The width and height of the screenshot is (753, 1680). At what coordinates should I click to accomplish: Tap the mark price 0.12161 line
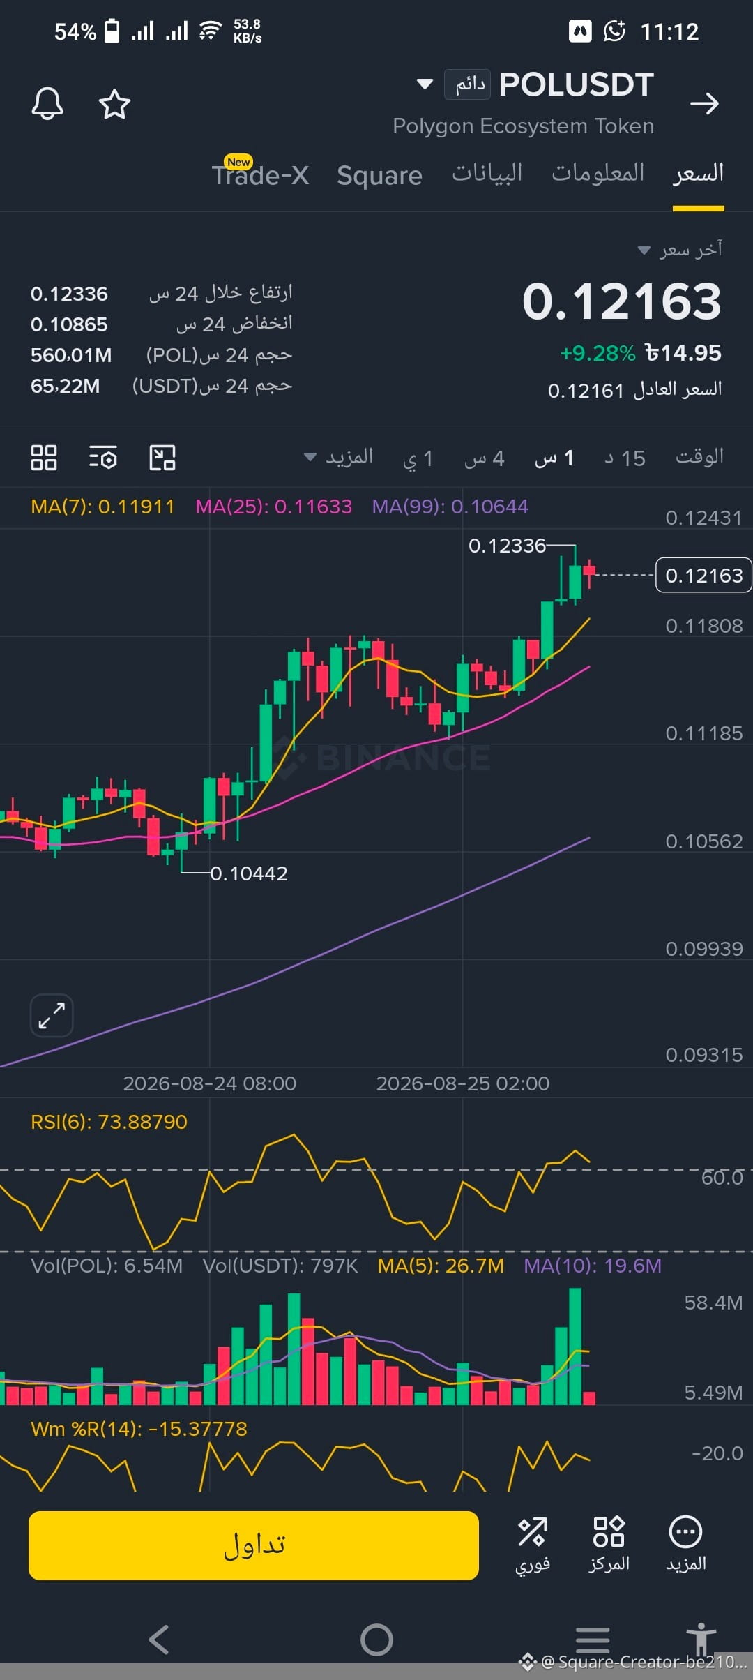[x=634, y=390]
